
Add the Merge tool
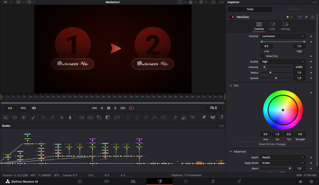pyautogui.click(x=82, y=117)
